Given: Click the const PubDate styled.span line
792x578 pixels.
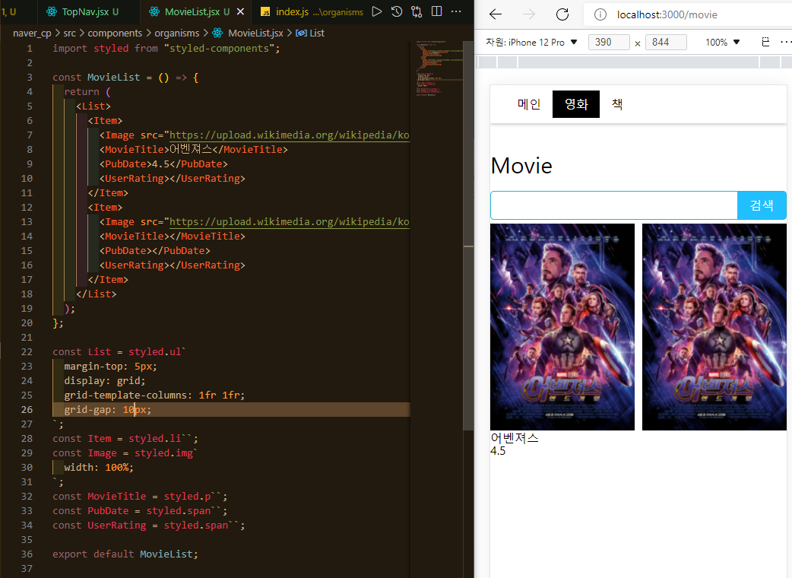Looking at the screenshot, I should pyautogui.click(x=140, y=511).
